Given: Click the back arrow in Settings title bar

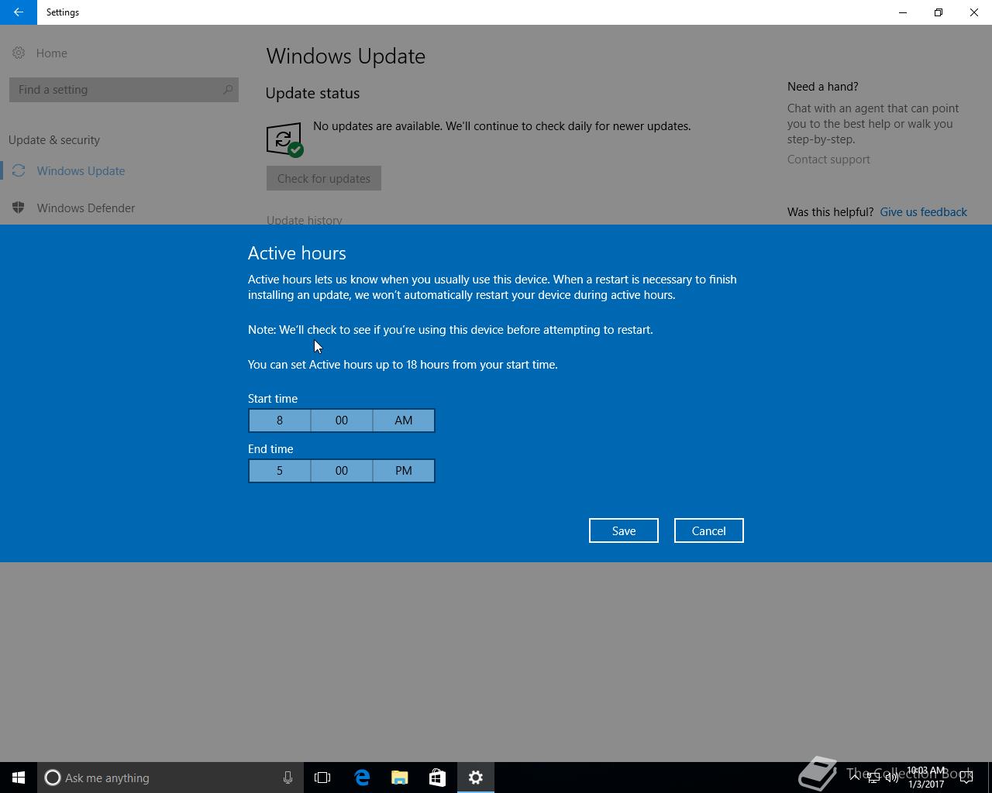Looking at the screenshot, I should (18, 12).
